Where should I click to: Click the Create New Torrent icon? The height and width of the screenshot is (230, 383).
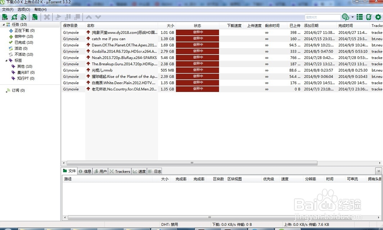pos(35,17)
